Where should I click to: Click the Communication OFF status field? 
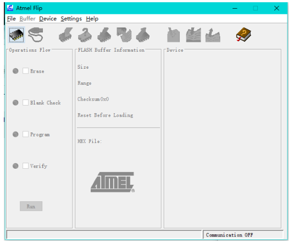243,235
